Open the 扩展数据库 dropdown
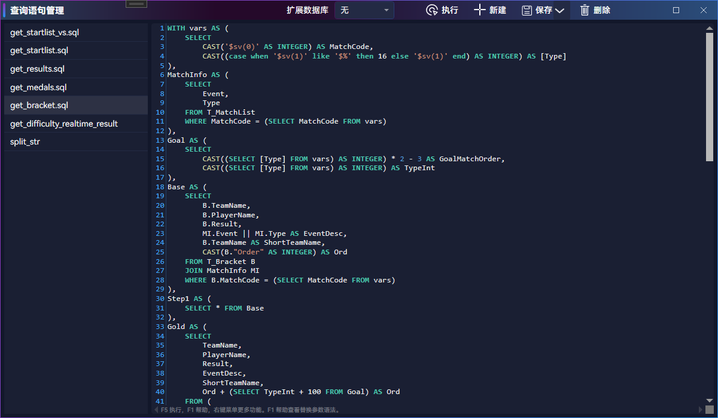This screenshot has height=418, width=718. click(x=364, y=10)
